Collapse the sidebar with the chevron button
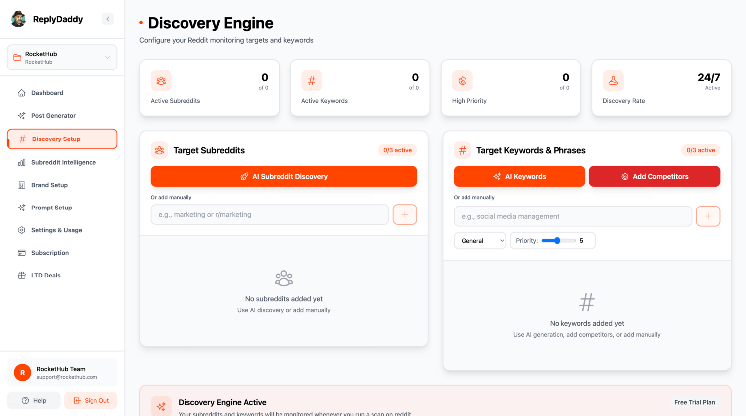The width and height of the screenshot is (746, 416). (x=108, y=19)
